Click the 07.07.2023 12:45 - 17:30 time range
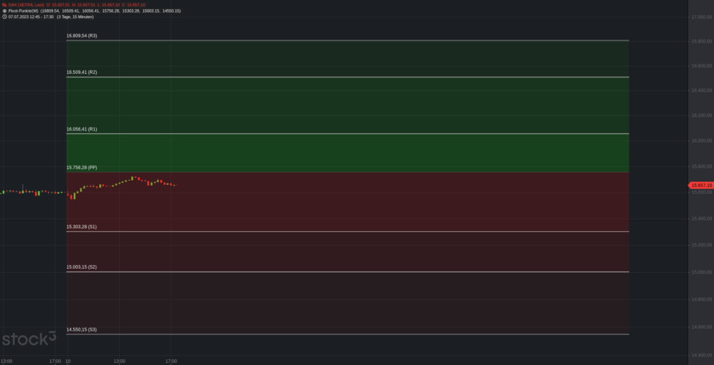This screenshot has width=714, height=365. (31, 17)
